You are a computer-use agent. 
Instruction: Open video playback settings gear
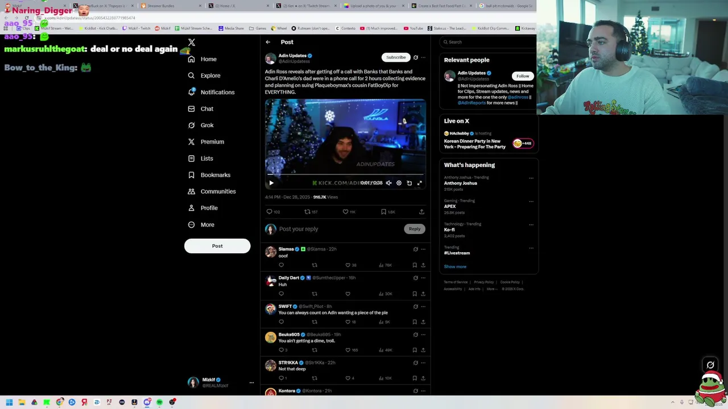click(x=399, y=183)
